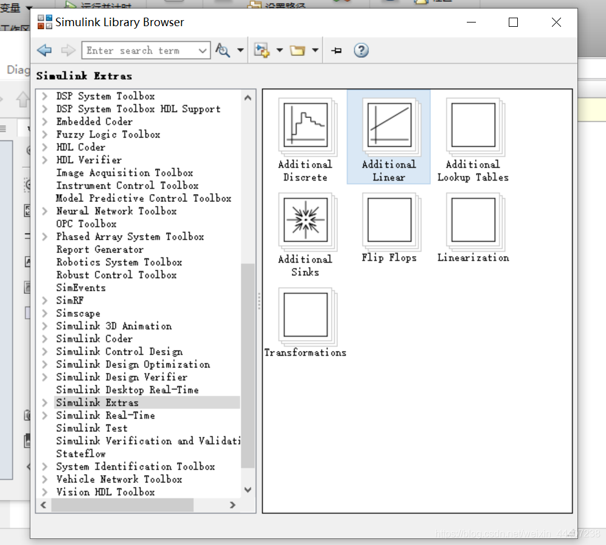The image size is (606, 545).
Task: Select Simulink Control Design in tree
Action: coord(119,351)
